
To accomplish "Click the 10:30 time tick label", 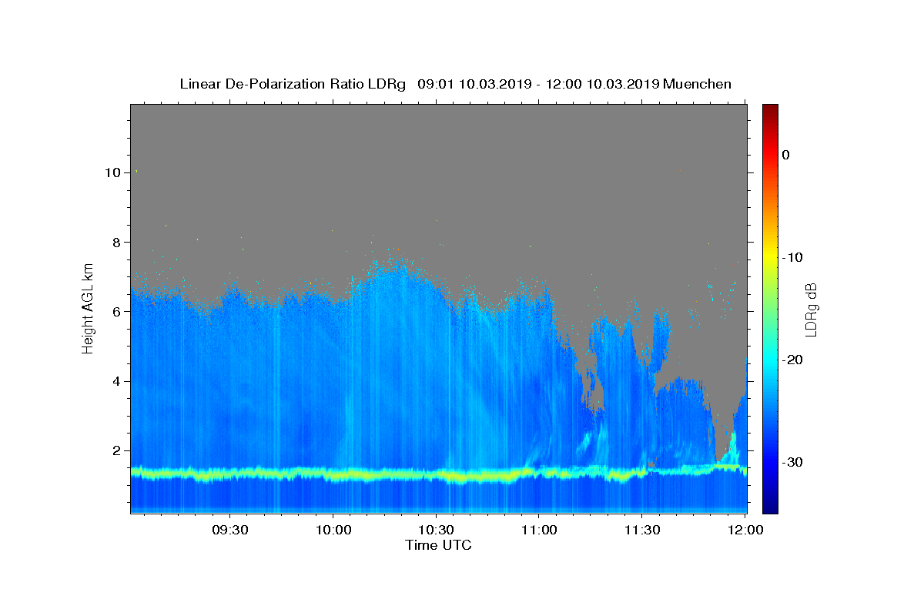I will click(x=436, y=530).
